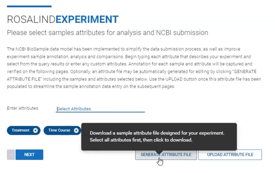
Task: Remove the Treatment attribute tag
Action: 35,130
